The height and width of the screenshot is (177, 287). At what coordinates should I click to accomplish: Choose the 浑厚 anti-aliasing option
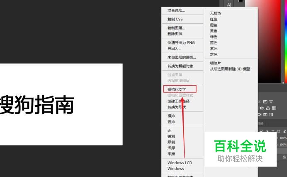pyautogui.click(x=171, y=148)
